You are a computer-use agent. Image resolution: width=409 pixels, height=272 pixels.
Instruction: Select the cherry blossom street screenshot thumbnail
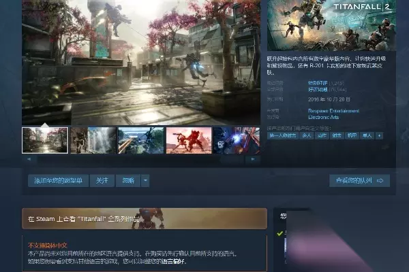[x=45, y=140]
